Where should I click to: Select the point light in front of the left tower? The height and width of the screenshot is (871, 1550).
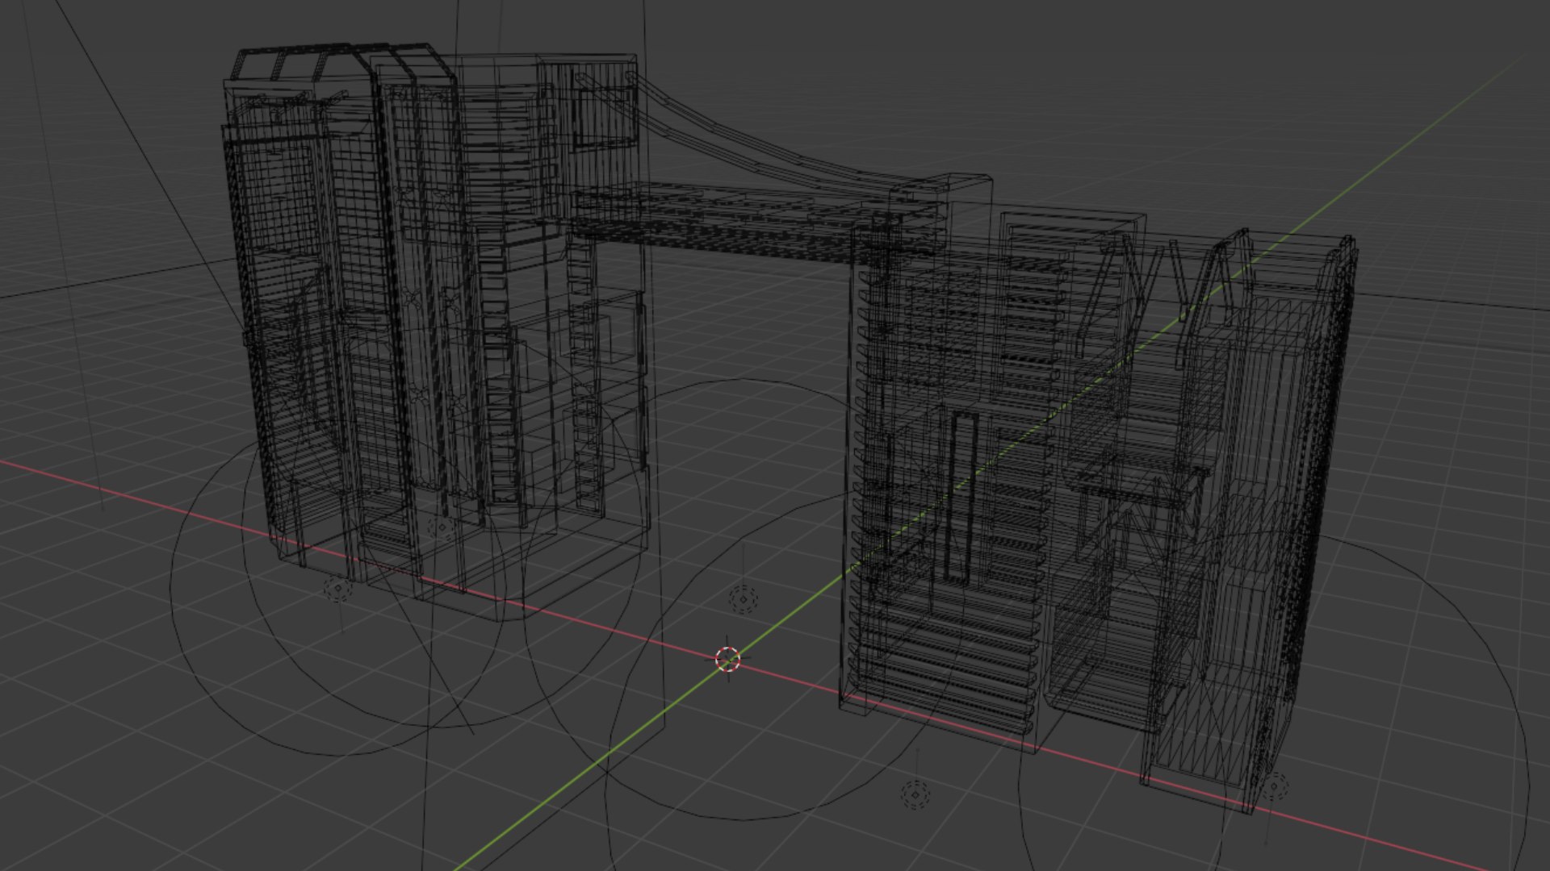point(337,590)
